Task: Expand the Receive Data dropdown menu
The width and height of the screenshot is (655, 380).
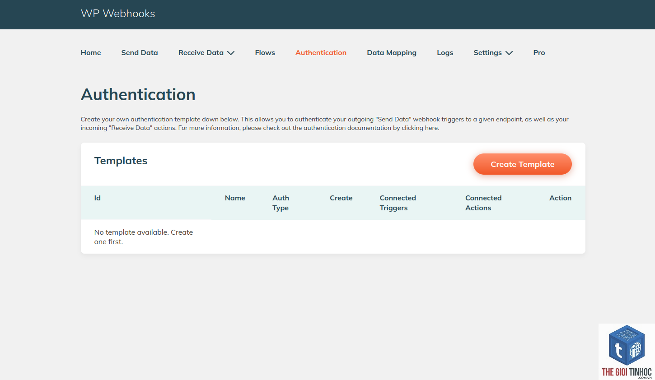Action: click(206, 53)
